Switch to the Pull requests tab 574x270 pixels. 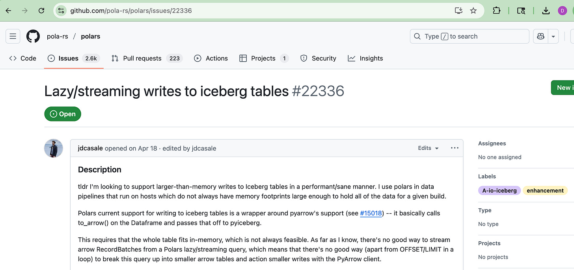(x=142, y=58)
